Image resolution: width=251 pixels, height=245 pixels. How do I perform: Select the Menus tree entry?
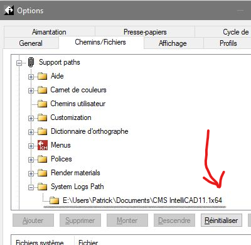[x=61, y=145]
